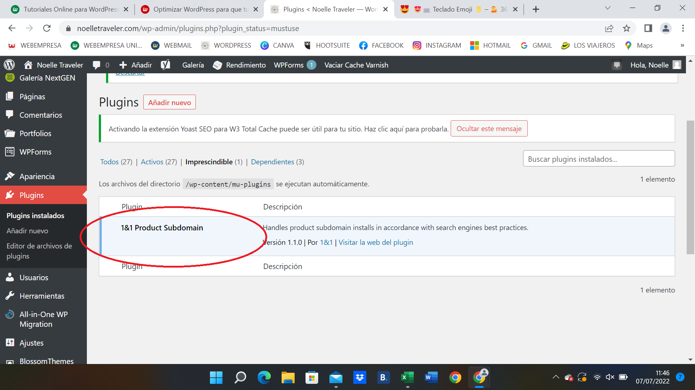Open Chrome profile icon
Viewport: 695px width, 390px height.
coord(666,28)
